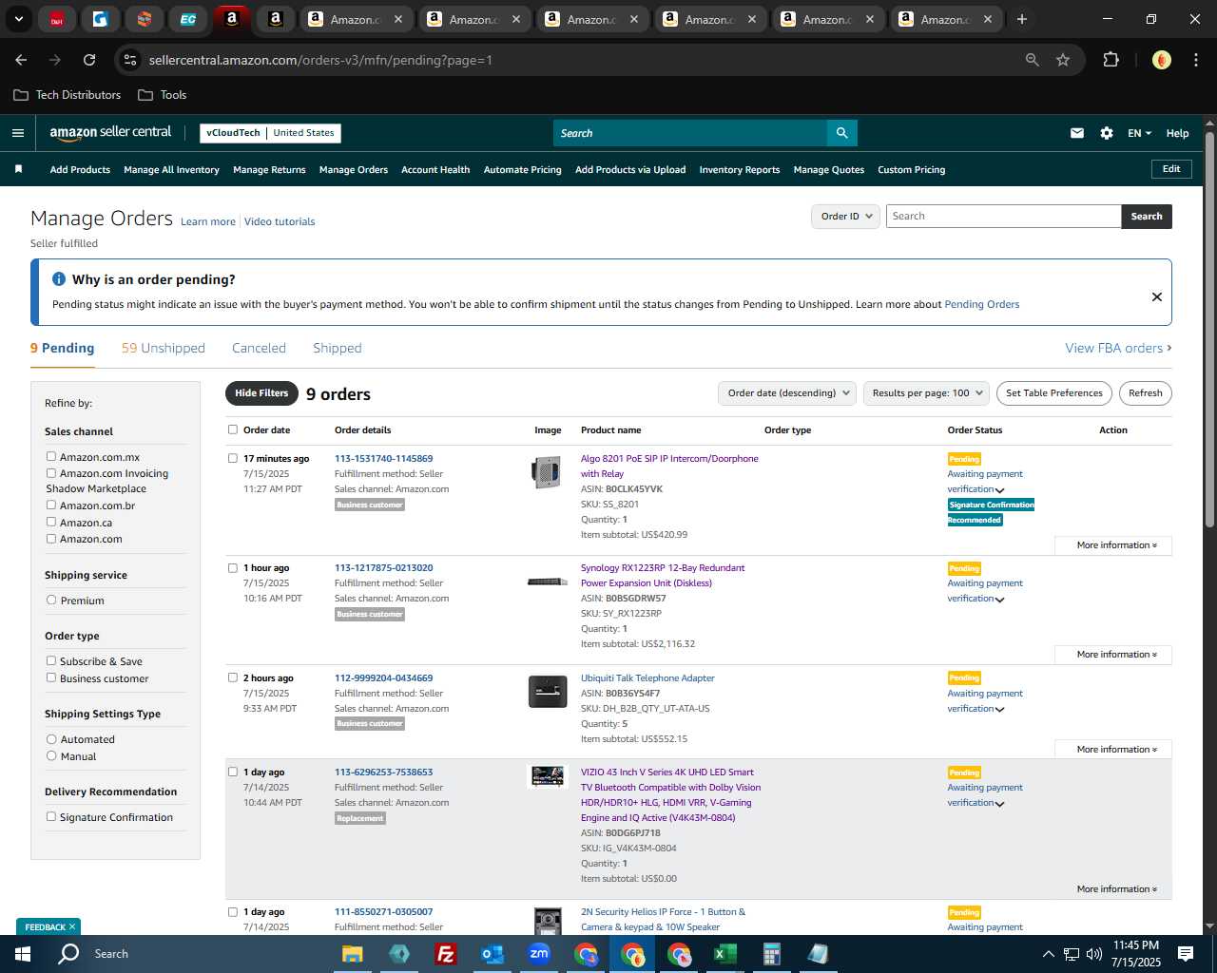Bookmark this page with star icon
The image size is (1217, 973).
pyautogui.click(x=1063, y=60)
